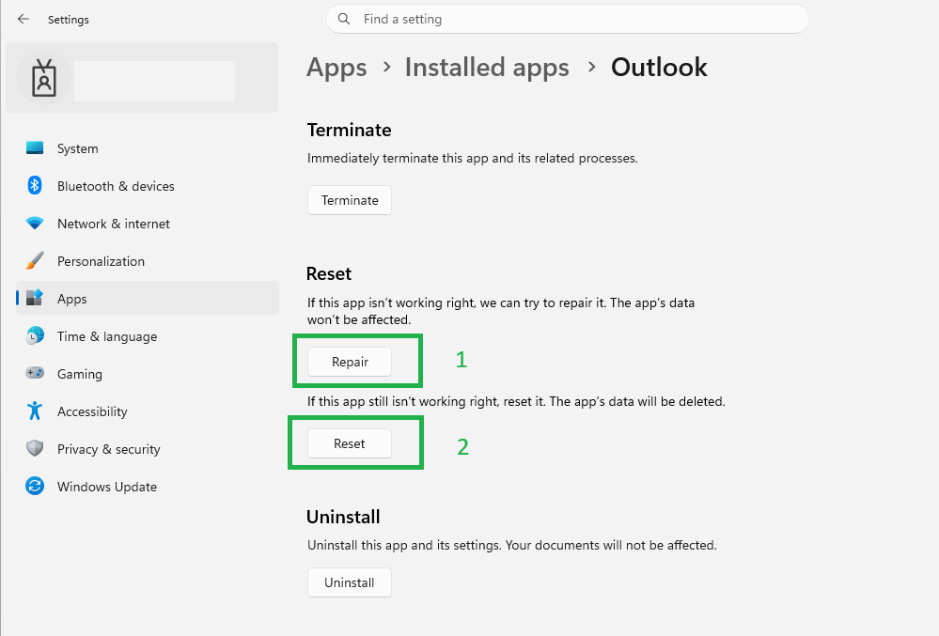
Task: Click the back arrow in Settings
Action: point(23,19)
